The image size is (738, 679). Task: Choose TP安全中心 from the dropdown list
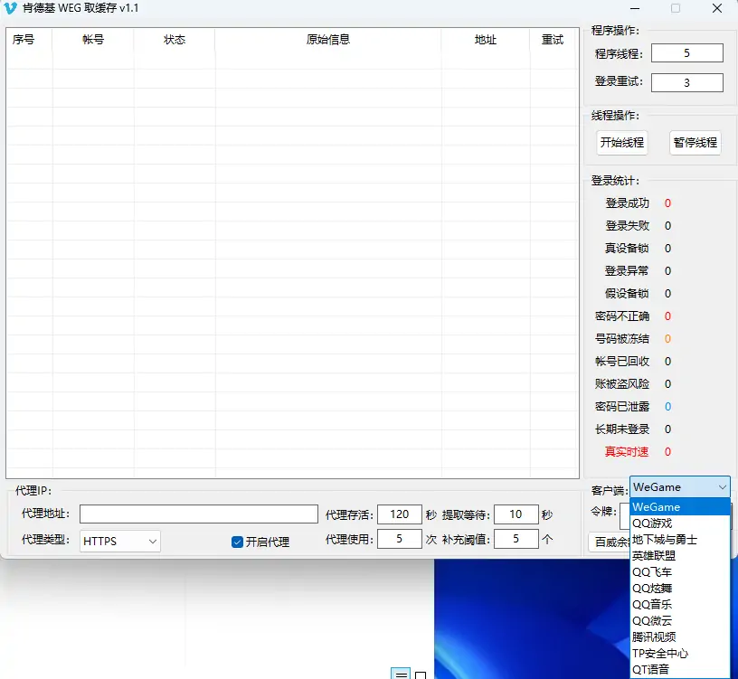[679, 653]
